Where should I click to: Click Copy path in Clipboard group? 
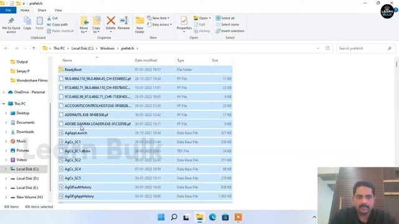coord(57,25)
